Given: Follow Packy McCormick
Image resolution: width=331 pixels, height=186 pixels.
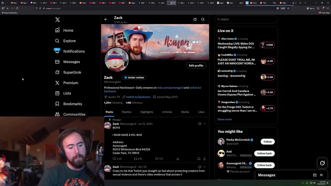Looking at the screenshot, I should [x=268, y=142].
